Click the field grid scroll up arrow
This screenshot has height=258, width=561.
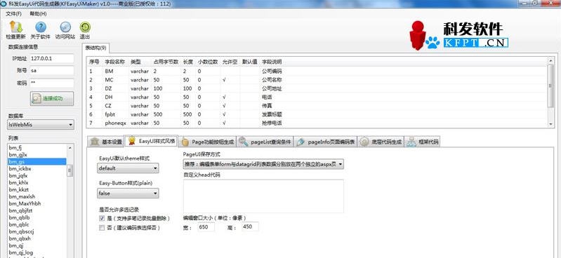(550, 61)
